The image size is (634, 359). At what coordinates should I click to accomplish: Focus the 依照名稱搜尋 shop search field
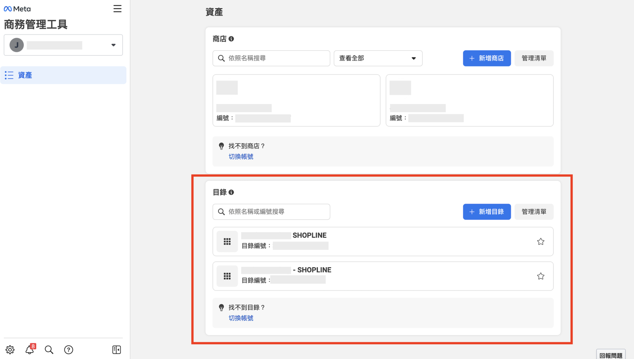coord(271,58)
